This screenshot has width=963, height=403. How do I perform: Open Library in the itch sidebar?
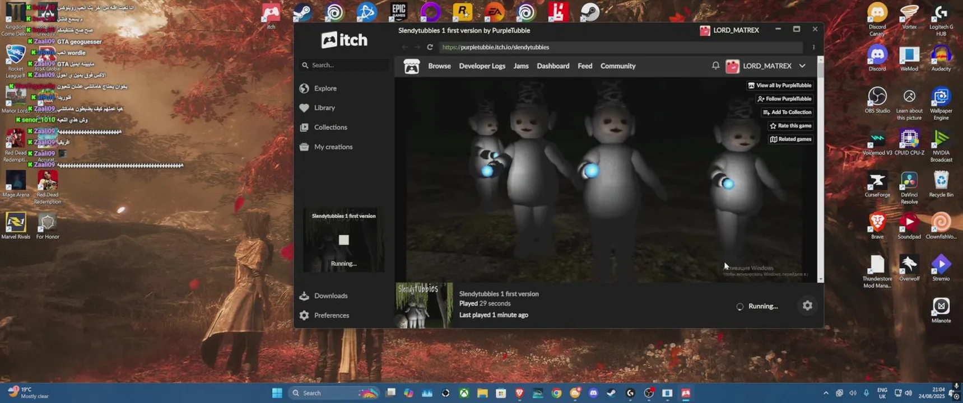(324, 107)
